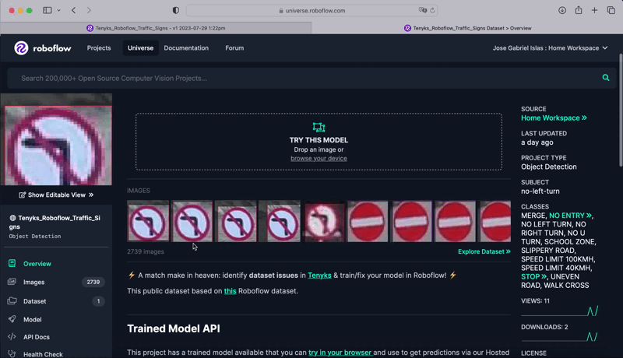
Task: Reload the page with refresh icon
Action: click(x=432, y=10)
